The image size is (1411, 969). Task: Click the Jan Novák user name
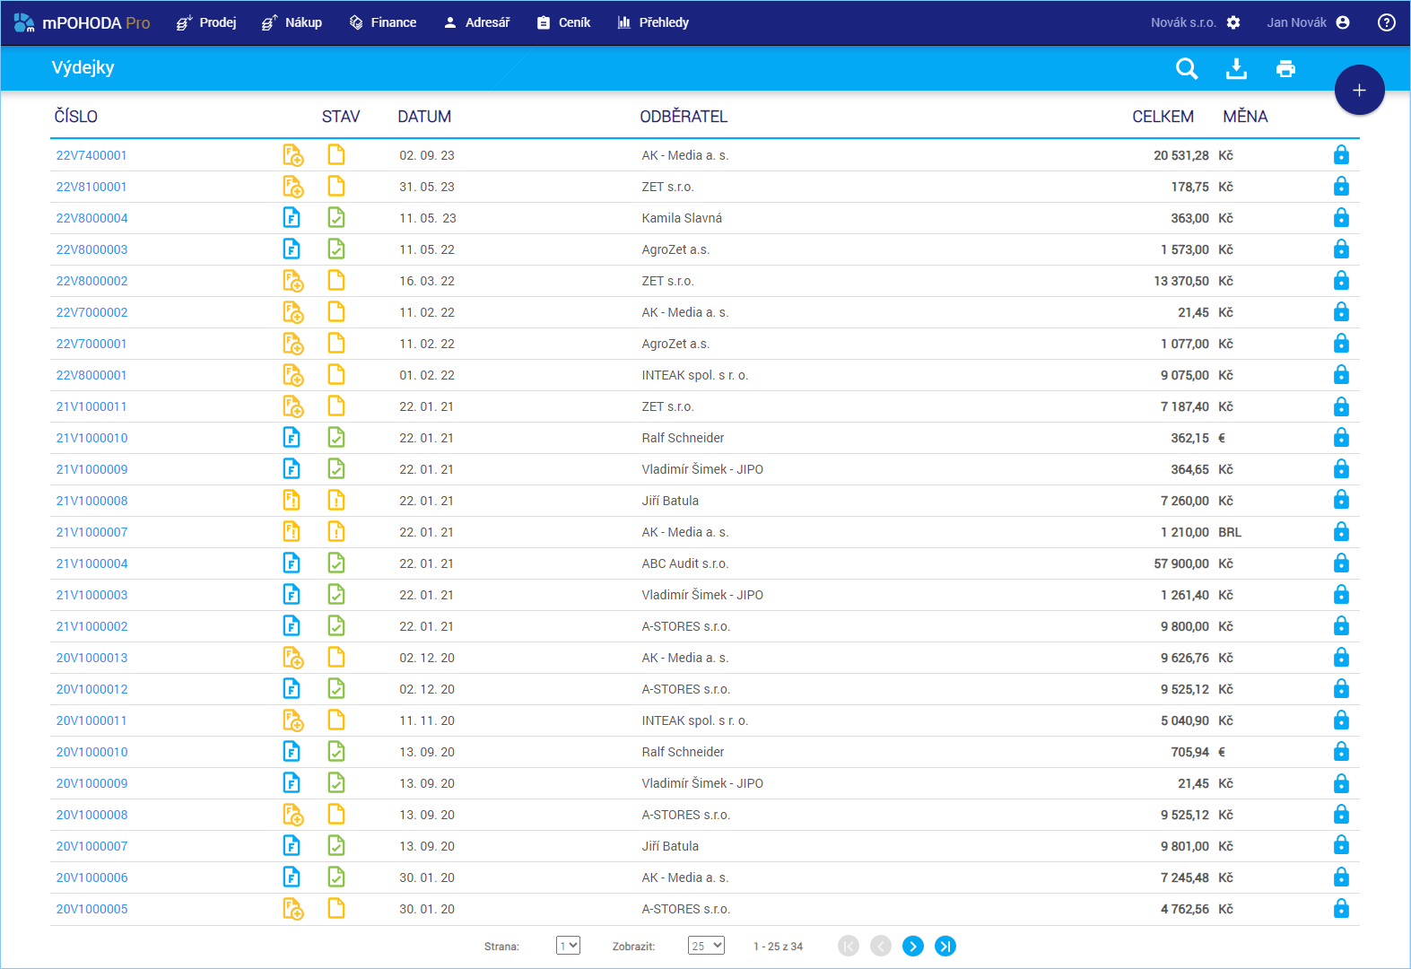click(x=1296, y=22)
